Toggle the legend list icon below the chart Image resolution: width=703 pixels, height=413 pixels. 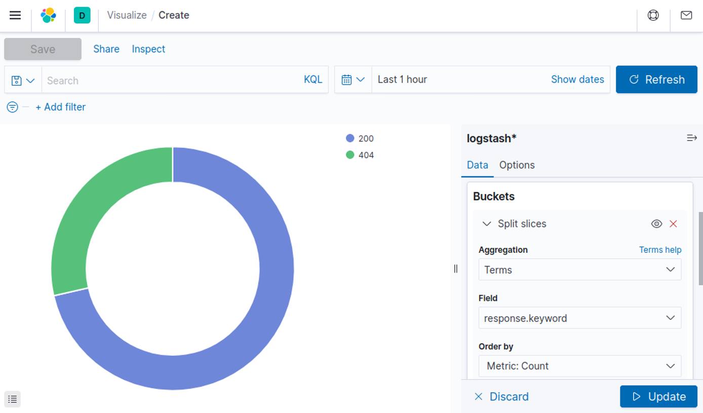point(12,399)
